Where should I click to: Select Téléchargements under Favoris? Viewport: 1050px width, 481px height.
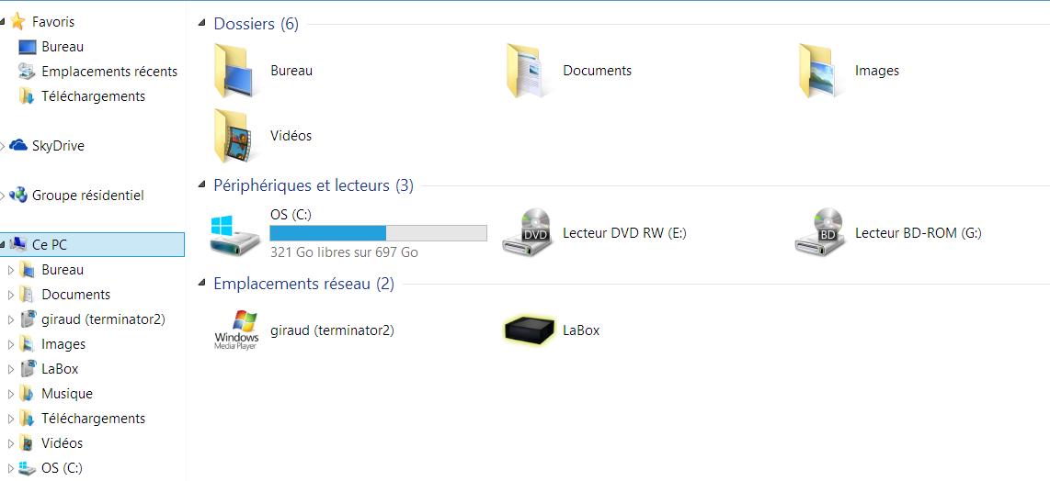(93, 96)
